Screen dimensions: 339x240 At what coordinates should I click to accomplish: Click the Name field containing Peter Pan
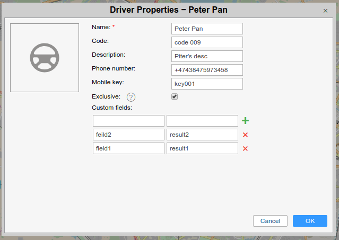pyautogui.click(x=207, y=29)
